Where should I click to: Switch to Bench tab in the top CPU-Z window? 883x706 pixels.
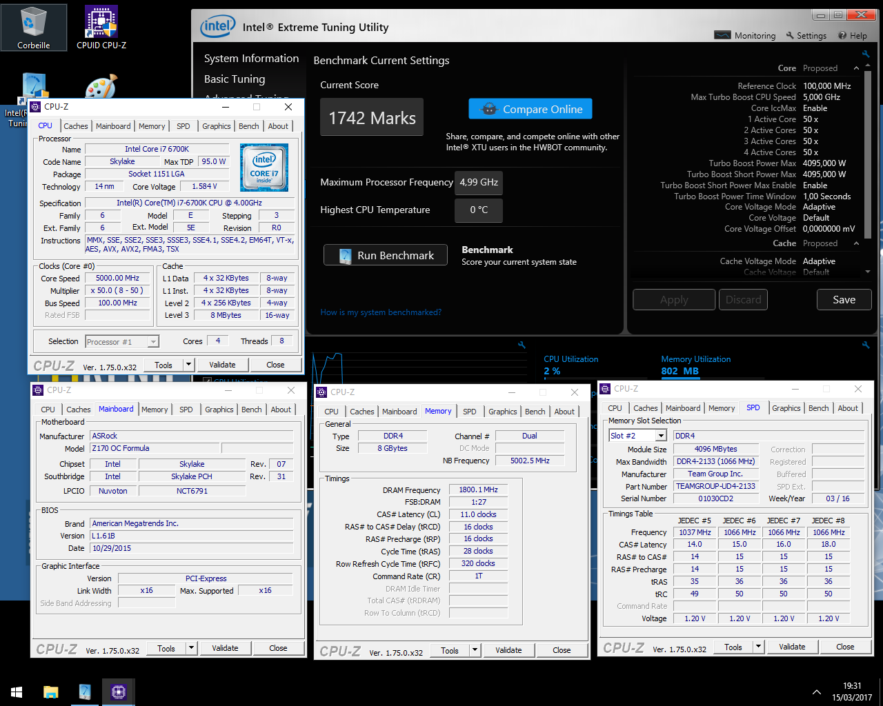pyautogui.click(x=249, y=126)
